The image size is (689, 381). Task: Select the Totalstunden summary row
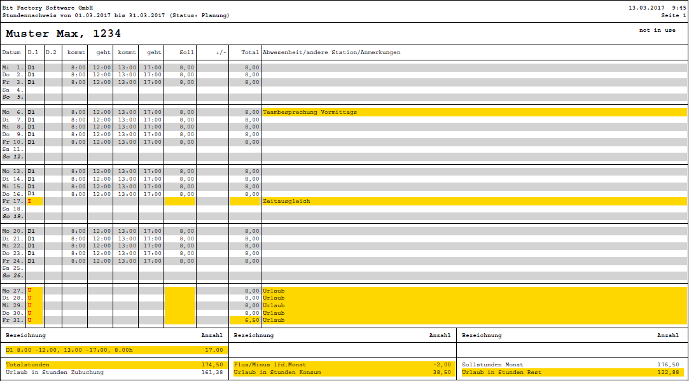click(x=115, y=364)
